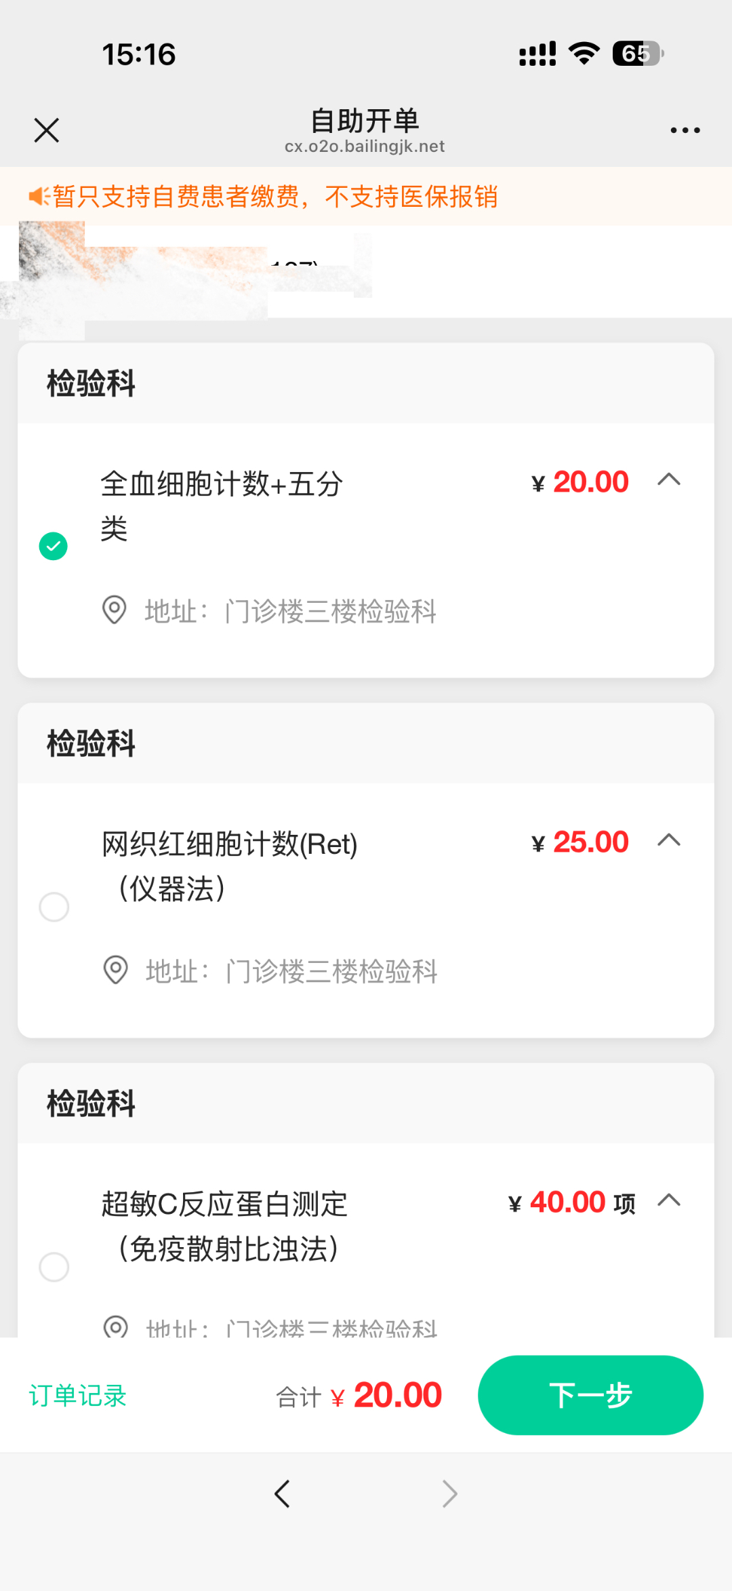Image resolution: width=732 pixels, height=1591 pixels.
Task: Tap the 合计 ¥20.00 total amount
Action: [359, 1396]
